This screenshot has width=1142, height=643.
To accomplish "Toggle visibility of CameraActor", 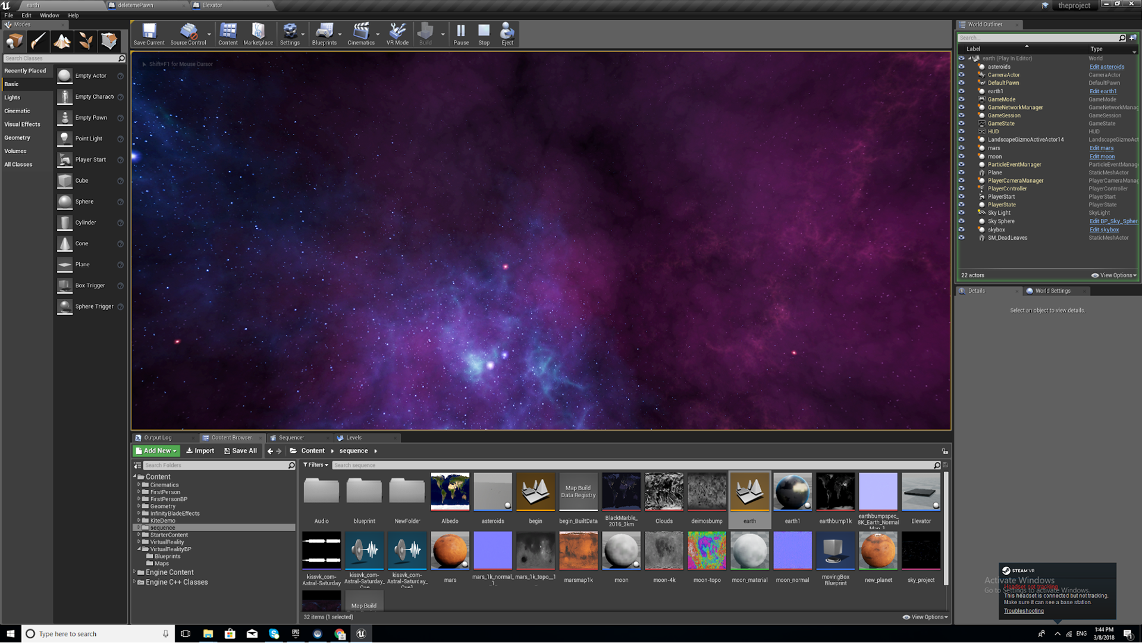I will 961,75.
